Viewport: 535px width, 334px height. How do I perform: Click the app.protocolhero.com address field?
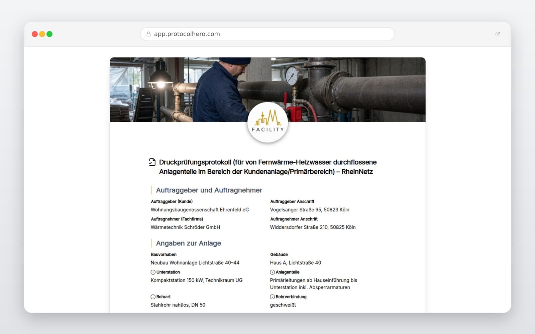[x=267, y=34]
